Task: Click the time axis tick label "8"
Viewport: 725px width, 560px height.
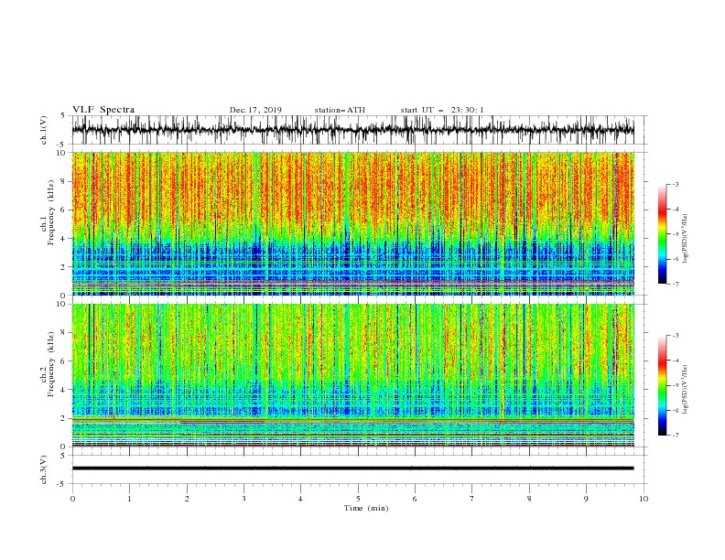Action: click(529, 499)
